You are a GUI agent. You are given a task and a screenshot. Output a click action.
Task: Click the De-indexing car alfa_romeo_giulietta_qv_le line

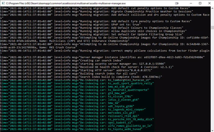[x=76, y=126]
